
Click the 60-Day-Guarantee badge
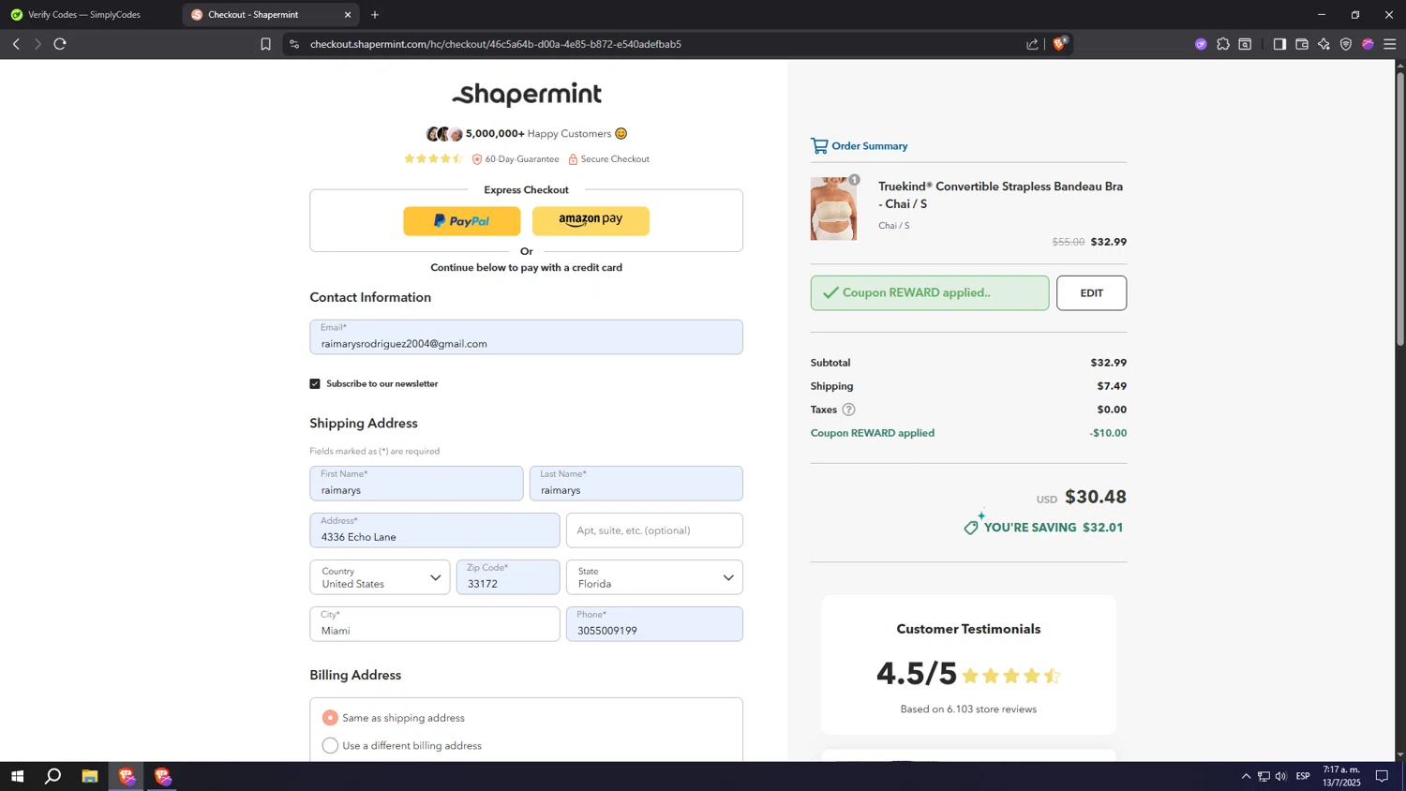click(516, 159)
